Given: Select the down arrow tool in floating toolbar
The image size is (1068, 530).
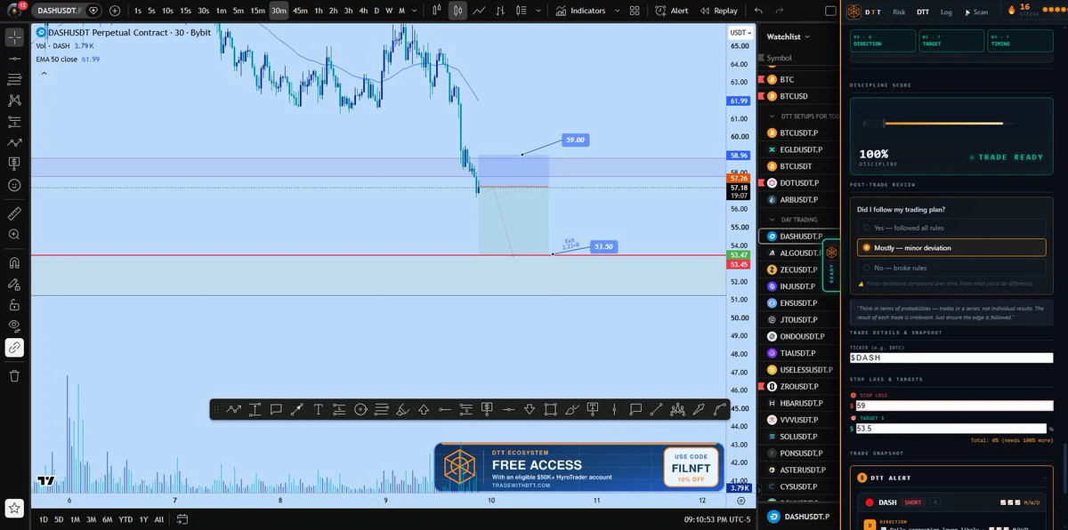Looking at the screenshot, I should click(x=530, y=409).
